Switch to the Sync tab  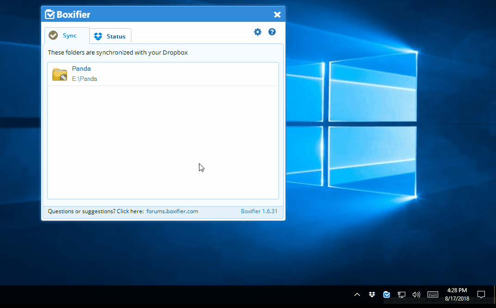pos(67,36)
